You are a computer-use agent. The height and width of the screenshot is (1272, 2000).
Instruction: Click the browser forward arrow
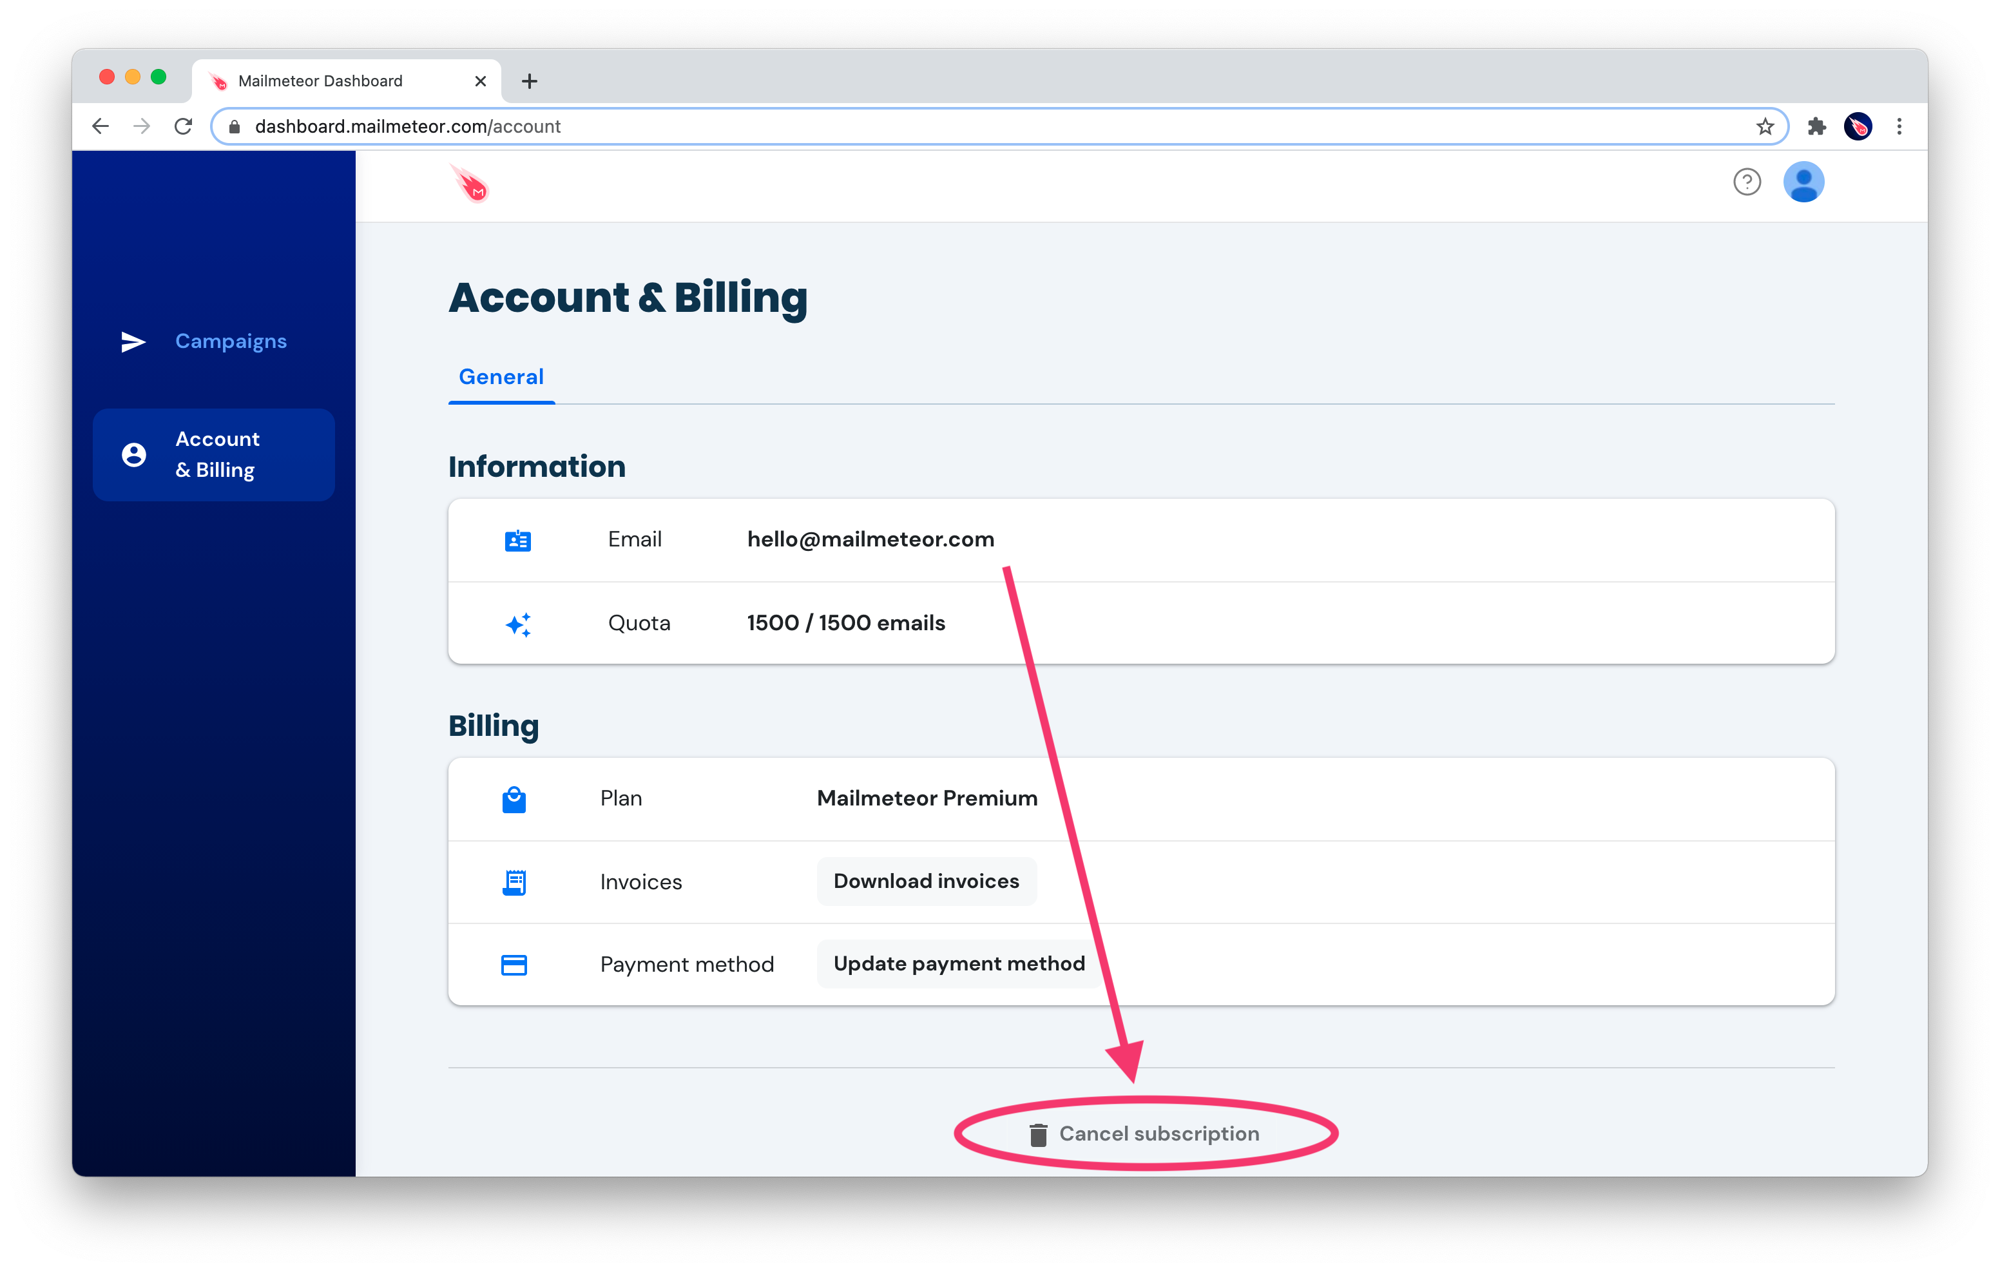click(142, 126)
